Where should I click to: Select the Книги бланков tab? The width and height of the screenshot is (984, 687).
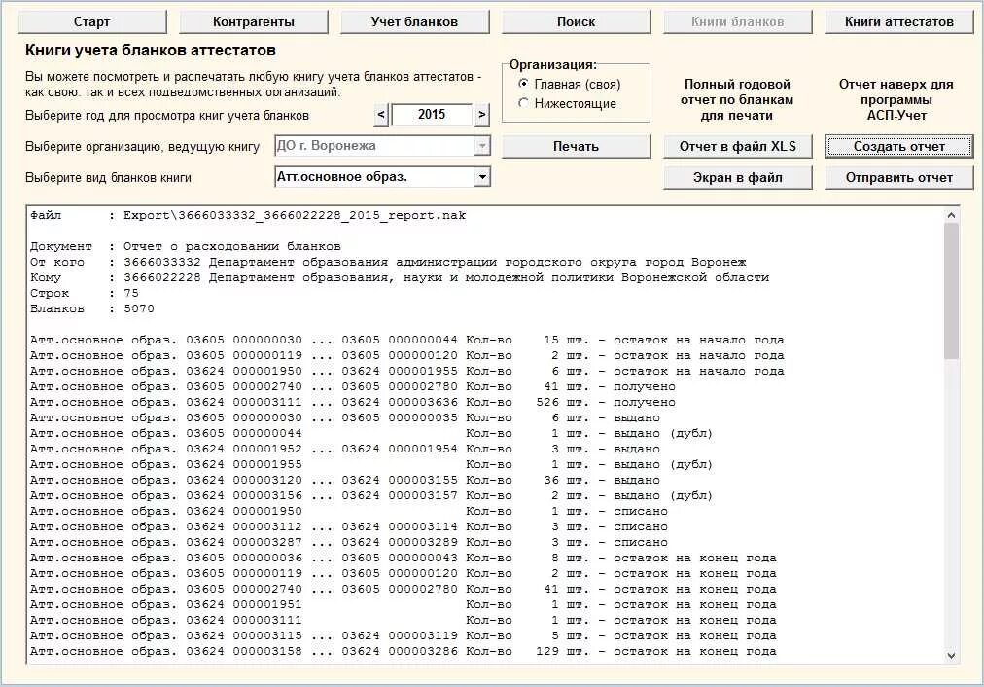pos(737,22)
